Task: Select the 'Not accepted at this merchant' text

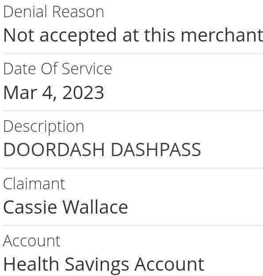Action: point(133,35)
